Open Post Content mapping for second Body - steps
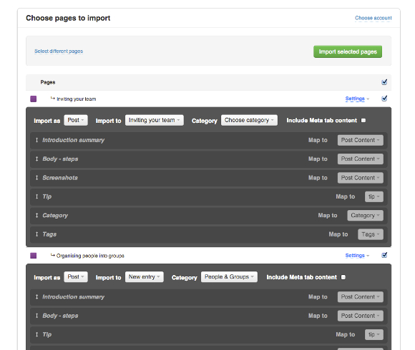The height and width of the screenshot is (350, 415). pos(360,316)
